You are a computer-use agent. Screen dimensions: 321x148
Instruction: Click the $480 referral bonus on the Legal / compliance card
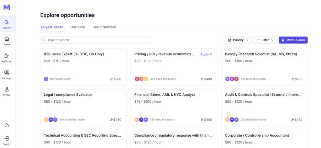coord(116,120)
